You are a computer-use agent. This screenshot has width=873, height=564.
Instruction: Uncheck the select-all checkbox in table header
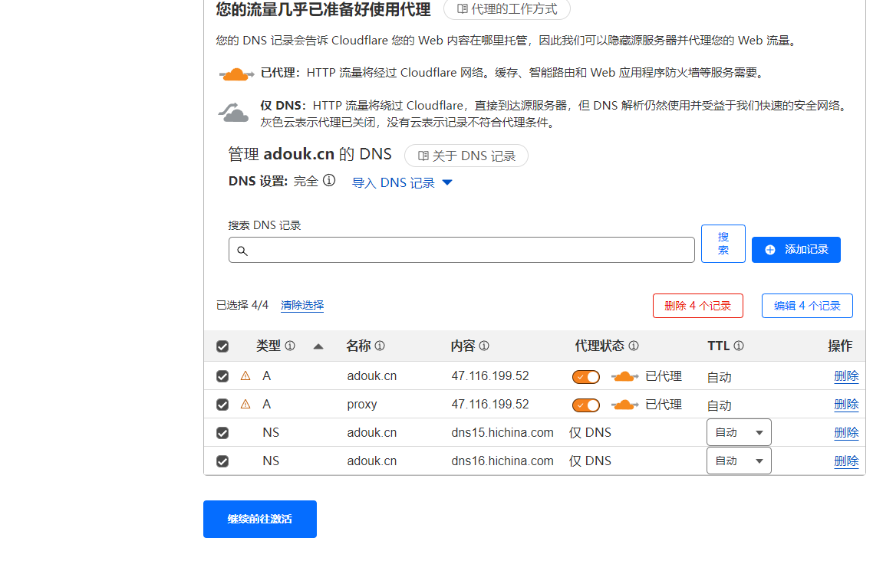click(222, 346)
